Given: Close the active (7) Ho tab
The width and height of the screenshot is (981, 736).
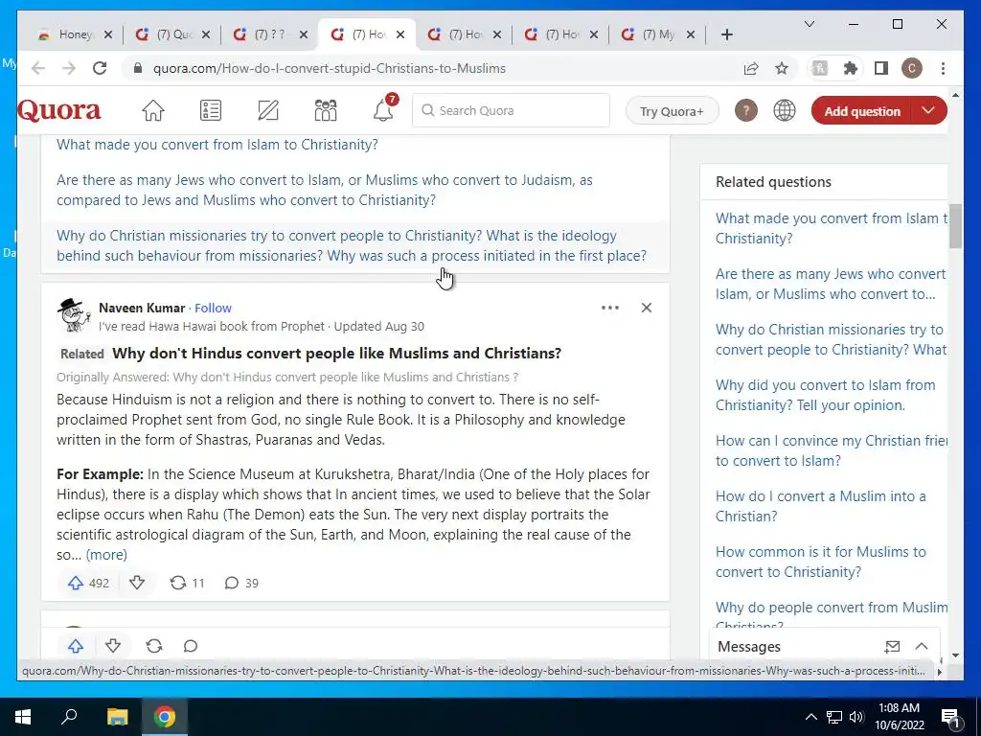Looking at the screenshot, I should [401, 34].
